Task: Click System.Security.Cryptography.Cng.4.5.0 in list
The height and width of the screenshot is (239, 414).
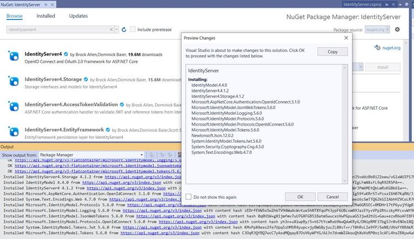Action: pyautogui.click(x=228, y=146)
